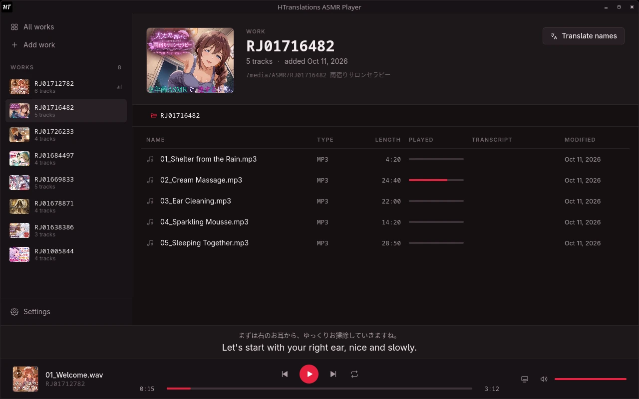Minimize the HTranslations ASMR Player window
This screenshot has width=639, height=399.
606,7
